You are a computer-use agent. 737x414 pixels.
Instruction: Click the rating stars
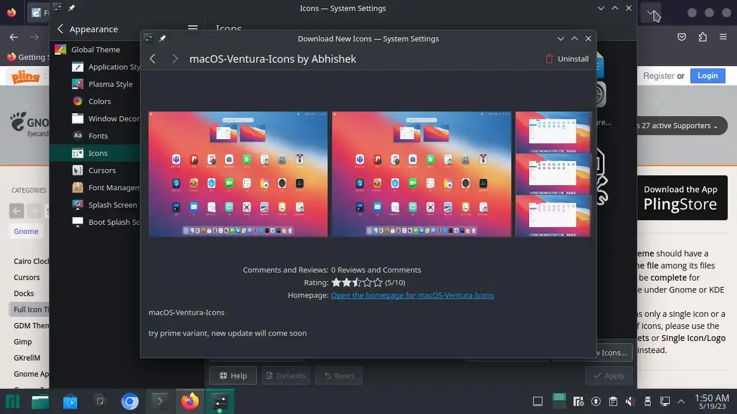click(357, 282)
